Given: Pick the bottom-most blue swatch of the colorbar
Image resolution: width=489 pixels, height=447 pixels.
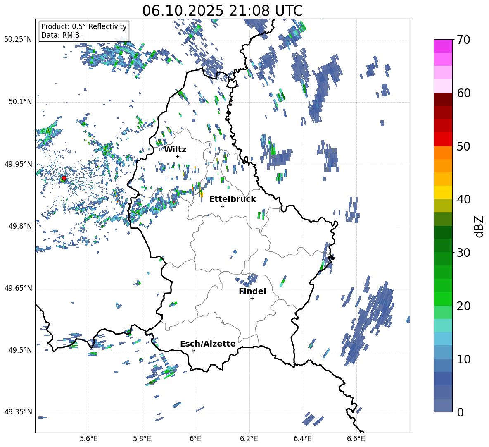Looking at the screenshot, I should pos(443,405).
